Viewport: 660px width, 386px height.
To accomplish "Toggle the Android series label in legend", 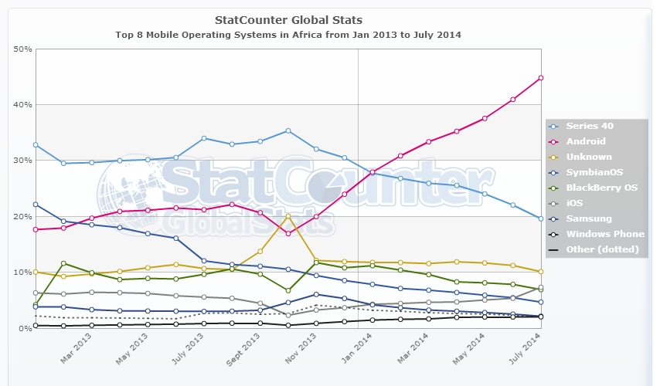I will pos(586,141).
